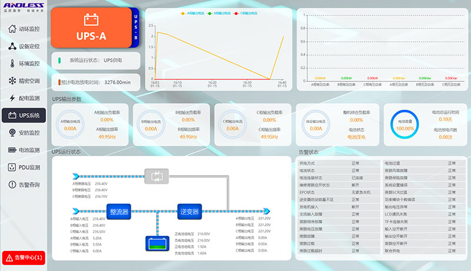
Task: Select the 环境监控 thermometer icon
Action: click(12, 63)
